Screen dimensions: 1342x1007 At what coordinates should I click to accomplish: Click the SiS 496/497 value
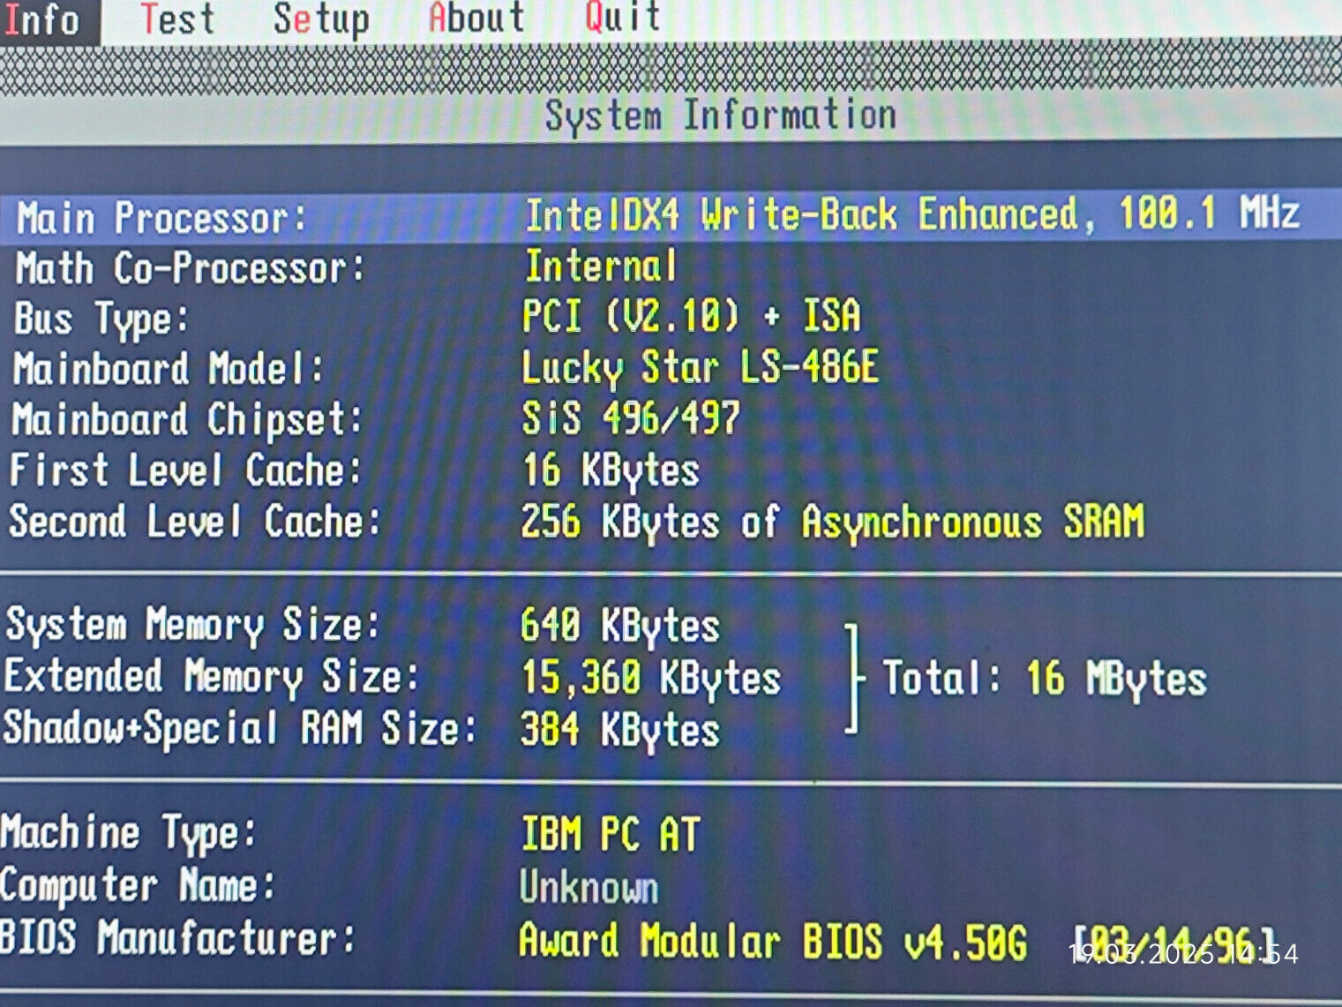tap(631, 417)
